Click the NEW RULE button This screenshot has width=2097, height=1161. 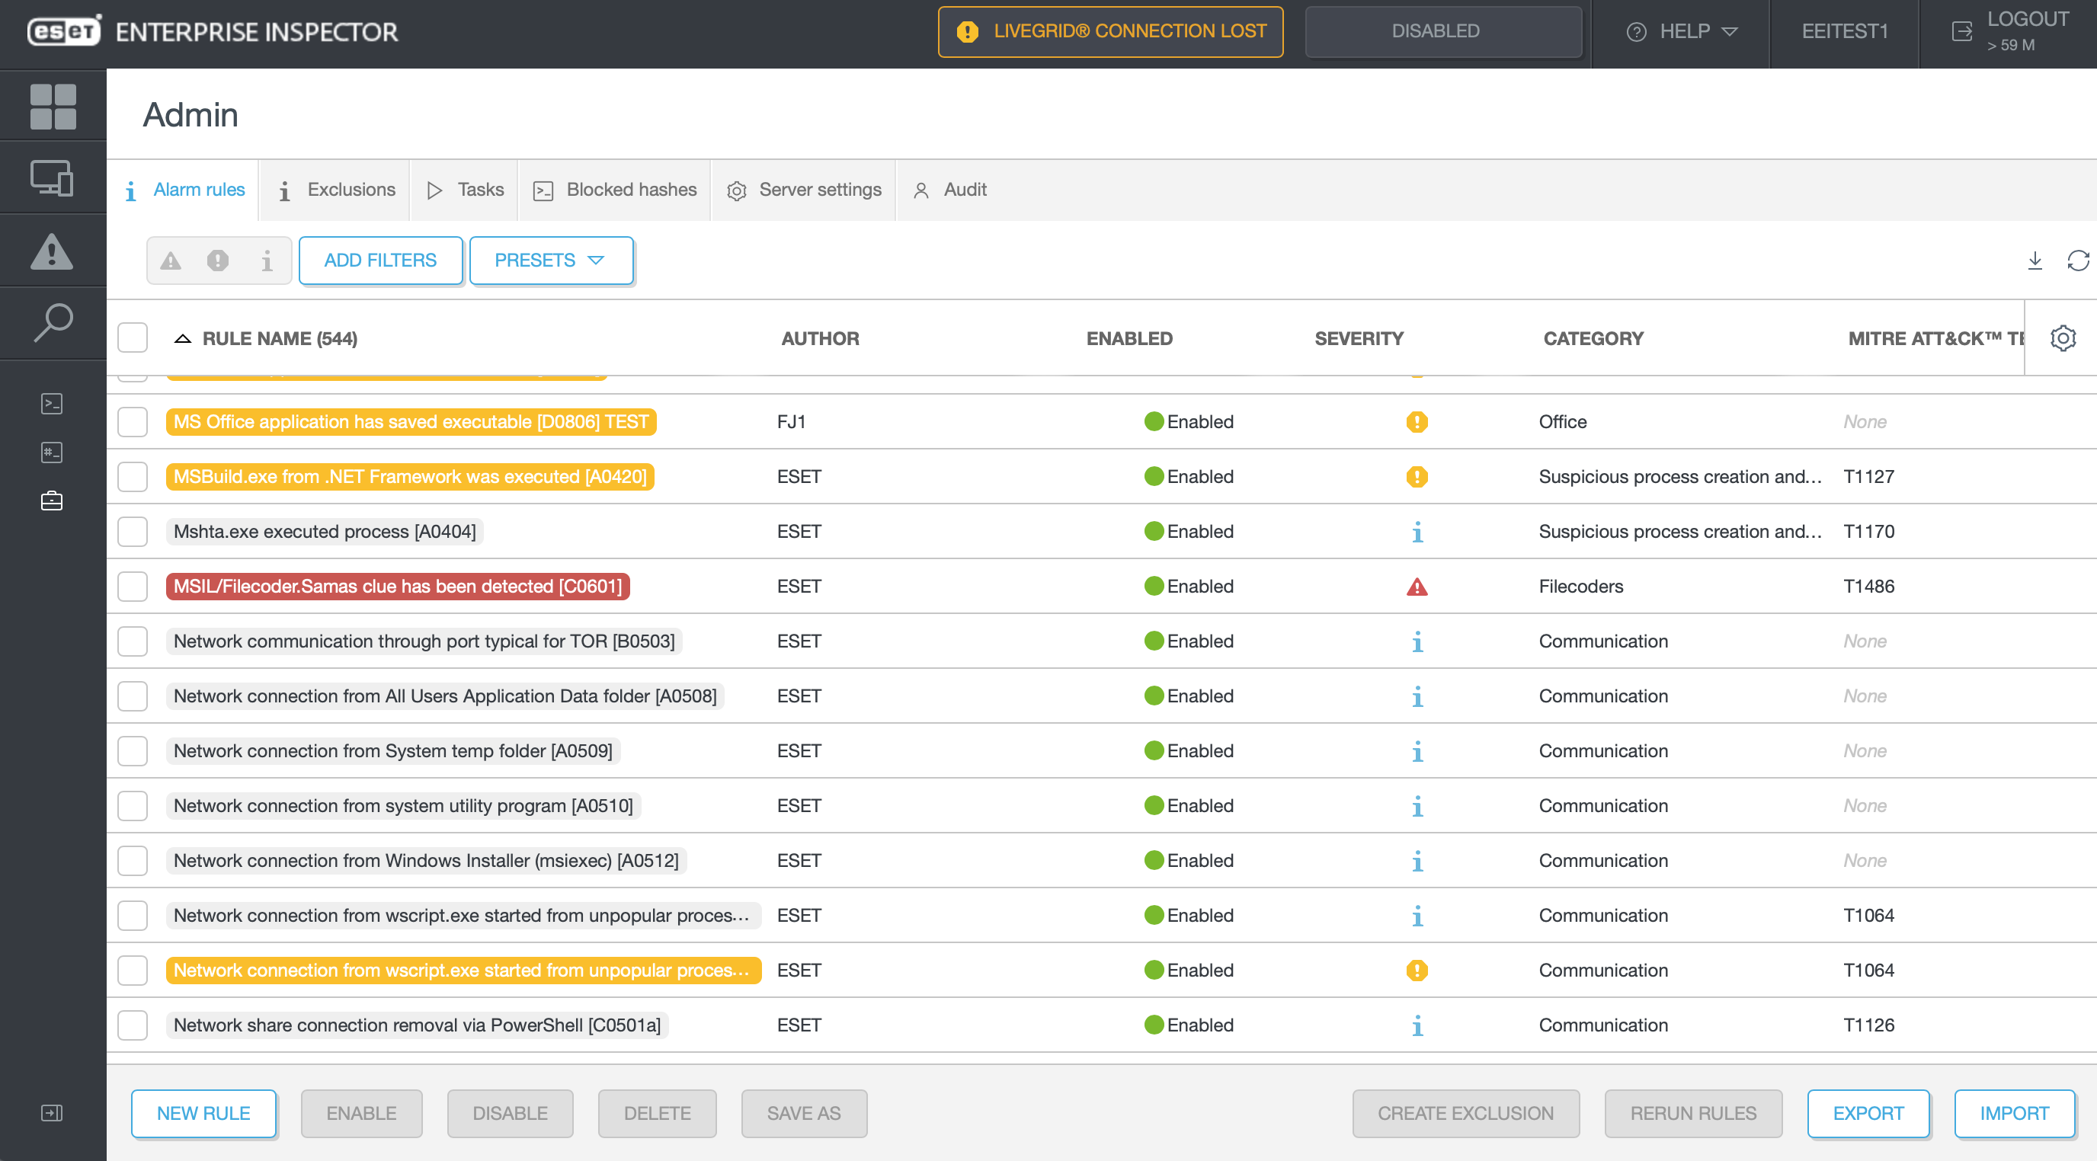[x=203, y=1113]
